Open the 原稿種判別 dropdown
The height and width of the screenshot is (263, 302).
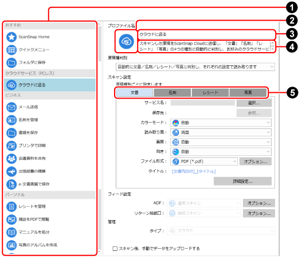point(195,67)
